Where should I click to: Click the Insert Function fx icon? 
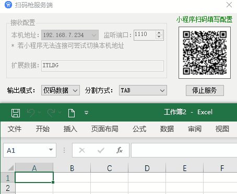coord(120,150)
